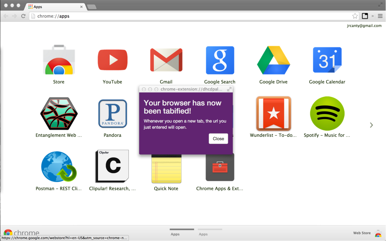This screenshot has height=241, width=386.
Task: Click the popup description about new tab url
Action: tap(185, 124)
